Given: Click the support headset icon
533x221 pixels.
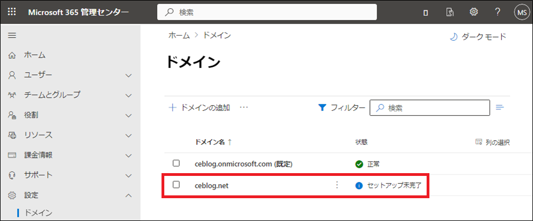Looking at the screenshot, I should click(12, 175).
